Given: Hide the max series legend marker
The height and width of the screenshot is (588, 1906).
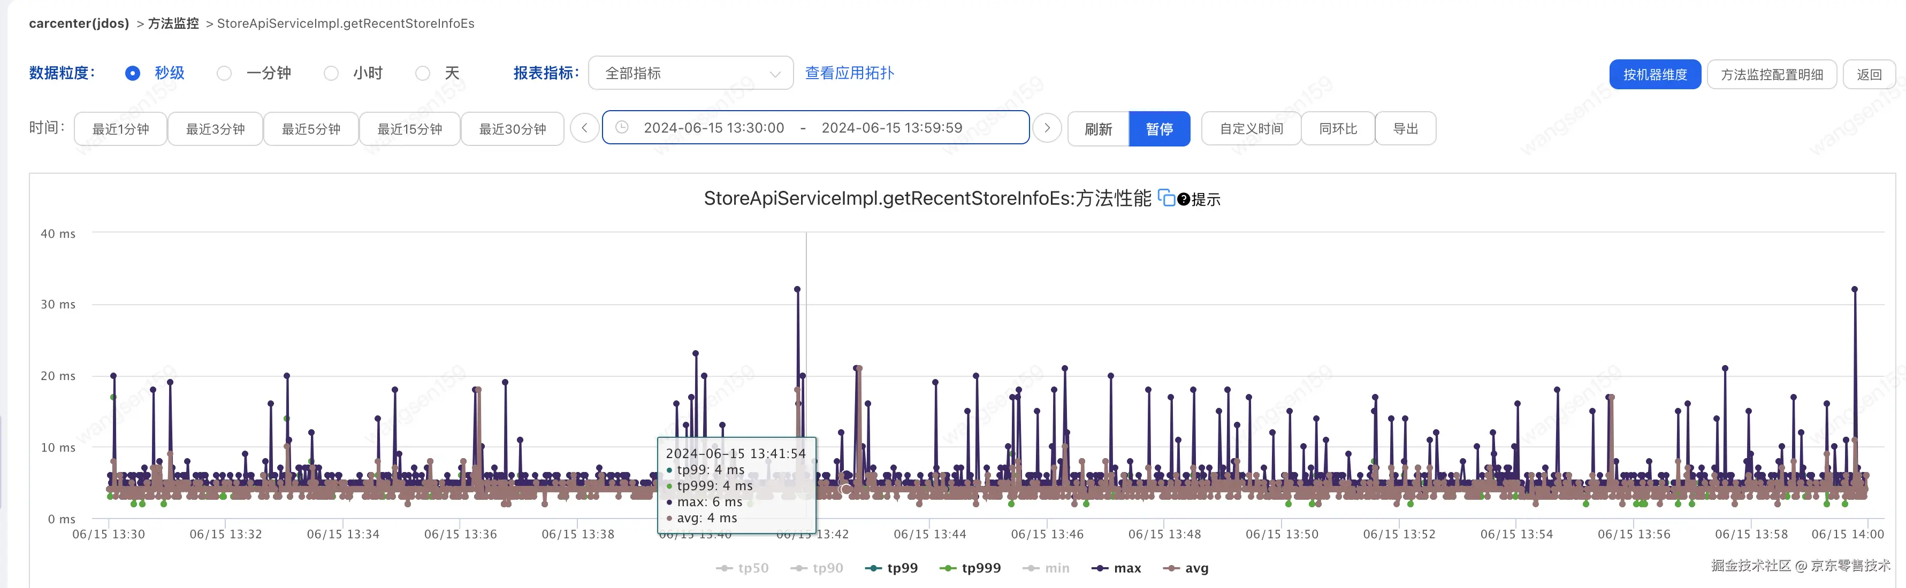Looking at the screenshot, I should (1100, 568).
